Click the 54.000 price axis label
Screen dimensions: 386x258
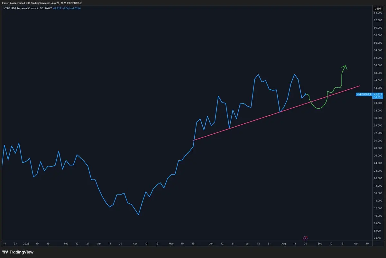378,50
